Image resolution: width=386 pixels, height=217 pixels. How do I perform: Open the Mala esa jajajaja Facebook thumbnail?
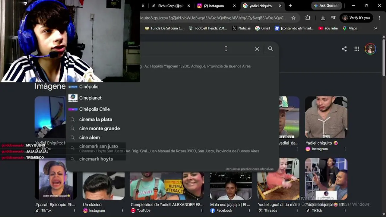231,186
